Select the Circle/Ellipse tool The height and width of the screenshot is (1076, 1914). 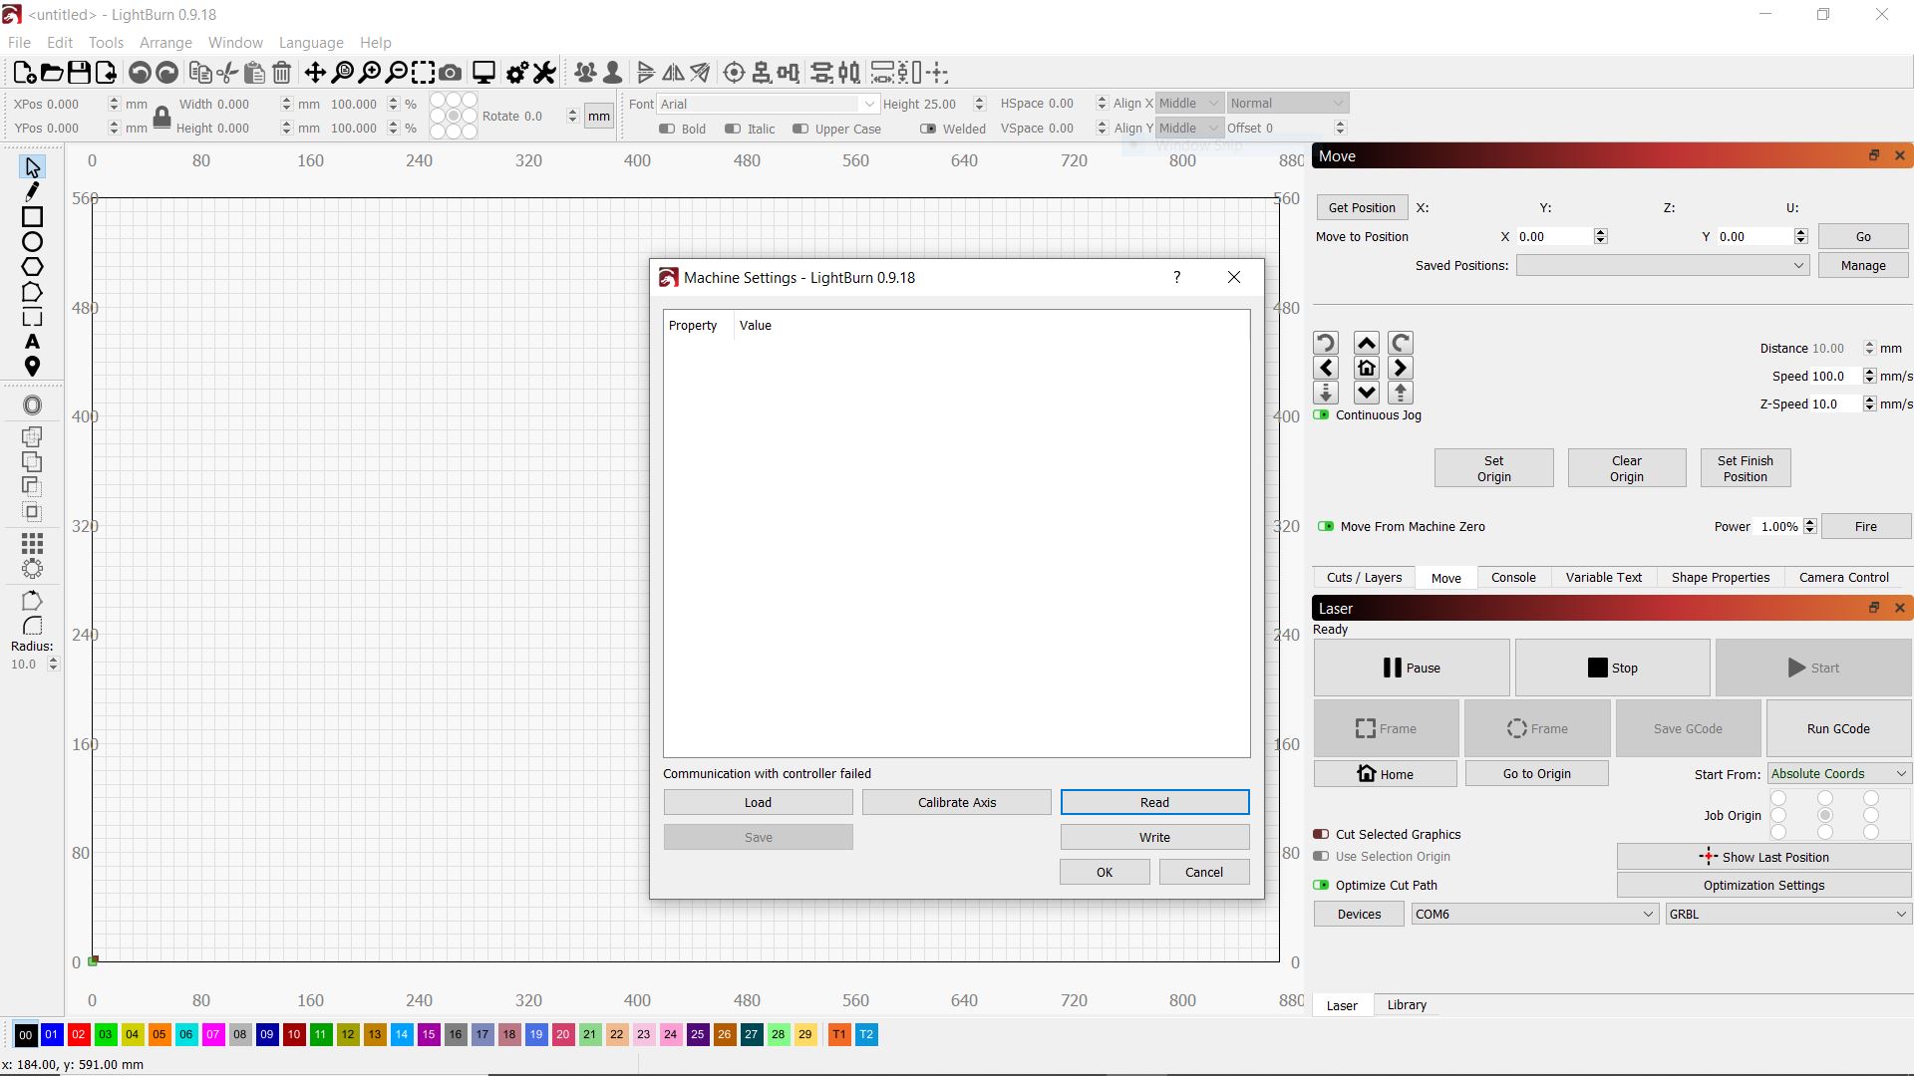(x=33, y=242)
